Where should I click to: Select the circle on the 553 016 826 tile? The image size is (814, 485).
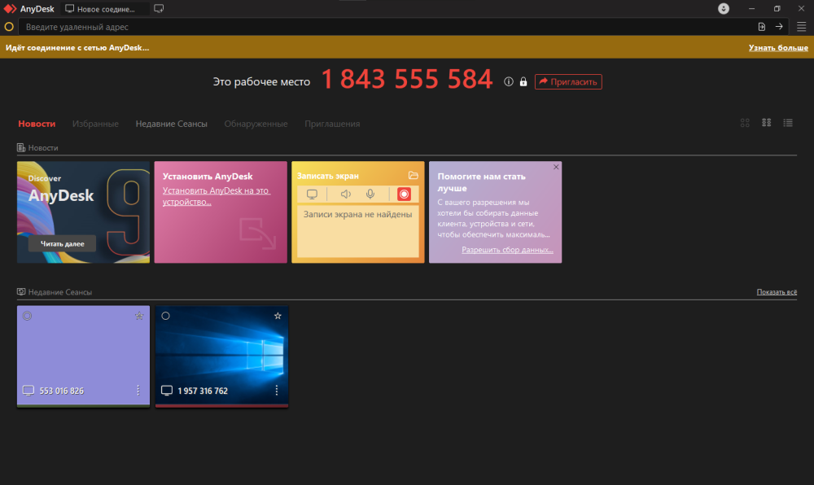pos(27,316)
